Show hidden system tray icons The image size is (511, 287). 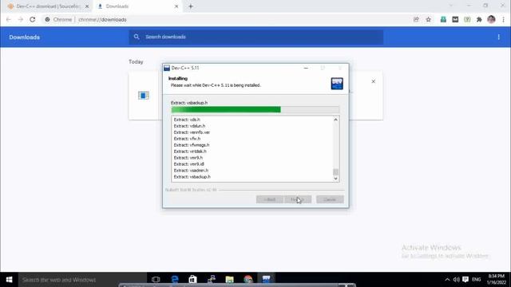[447, 280]
